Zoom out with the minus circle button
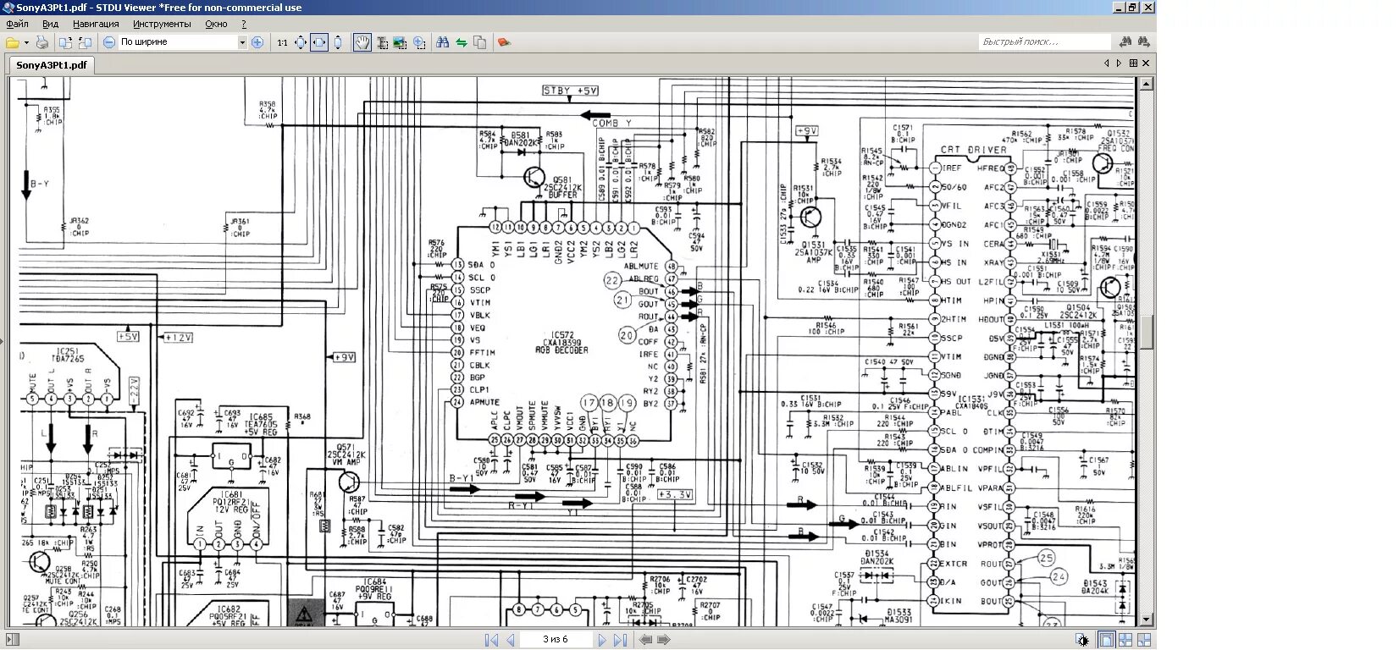1399x650 pixels. pos(109,42)
